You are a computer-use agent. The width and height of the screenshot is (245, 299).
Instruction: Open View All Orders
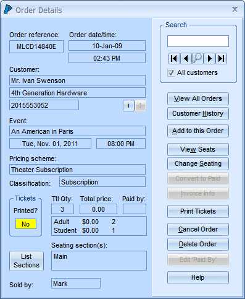point(198,98)
